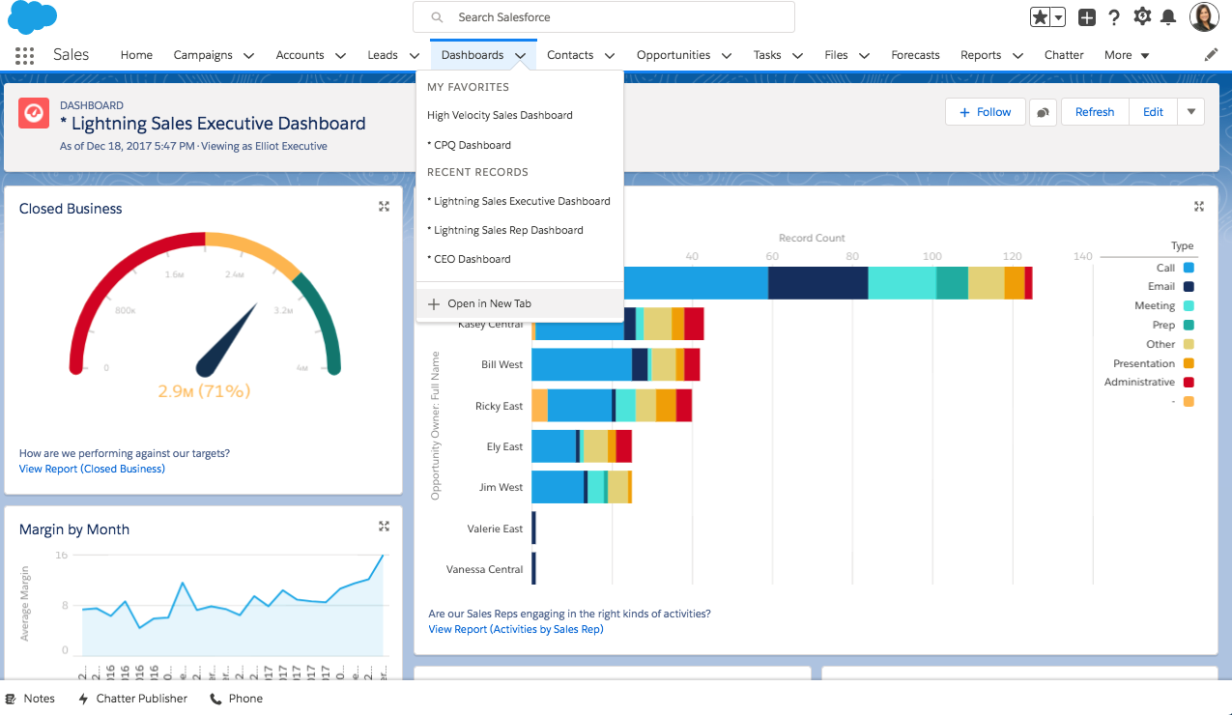Switch to the Forecasts tab
Image resolution: width=1232 pixels, height=715 pixels.
click(x=915, y=55)
